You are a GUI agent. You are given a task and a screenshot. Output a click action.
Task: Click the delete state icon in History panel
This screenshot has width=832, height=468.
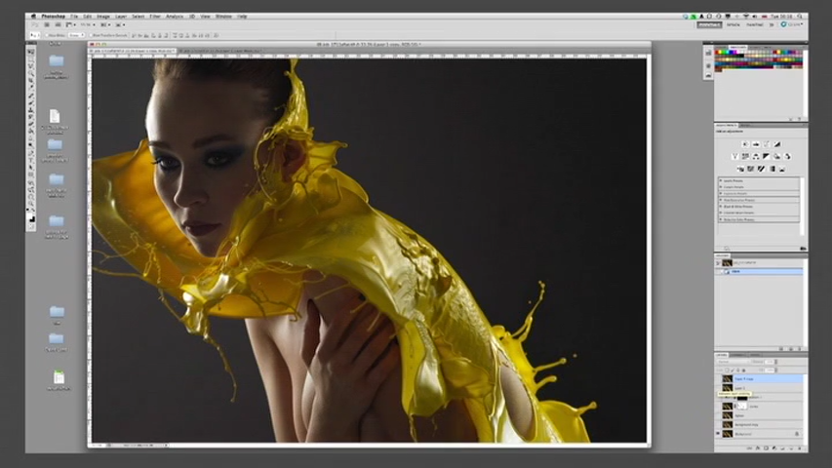pos(800,349)
